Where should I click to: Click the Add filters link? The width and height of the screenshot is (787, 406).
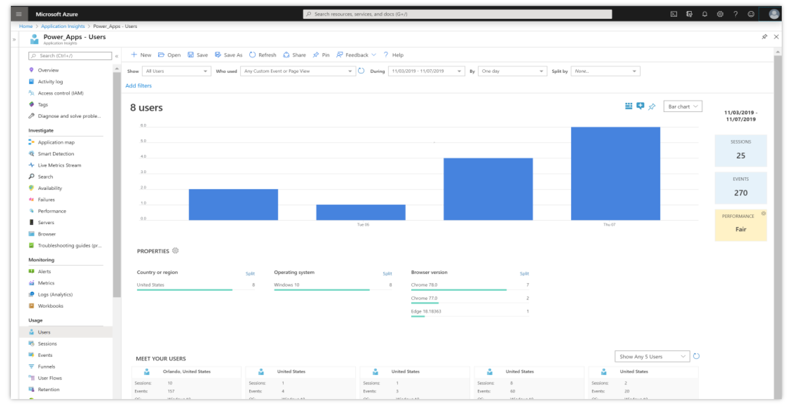pyautogui.click(x=138, y=85)
